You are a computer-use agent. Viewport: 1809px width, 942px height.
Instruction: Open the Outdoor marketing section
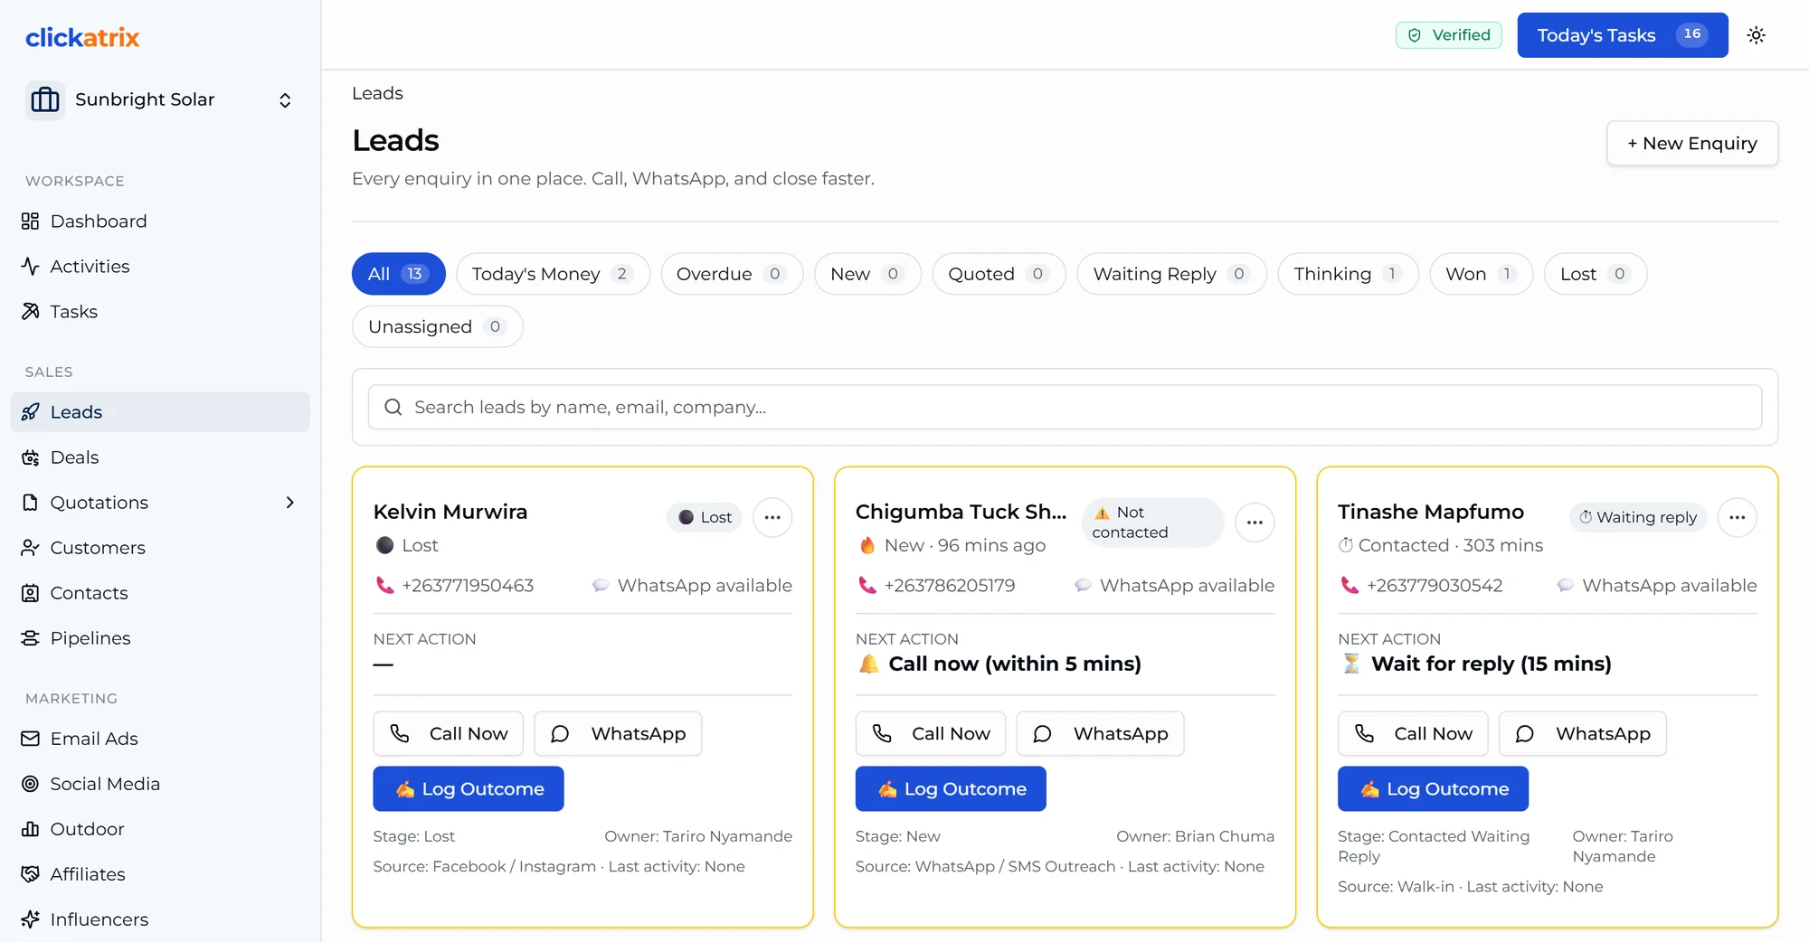tap(160, 829)
